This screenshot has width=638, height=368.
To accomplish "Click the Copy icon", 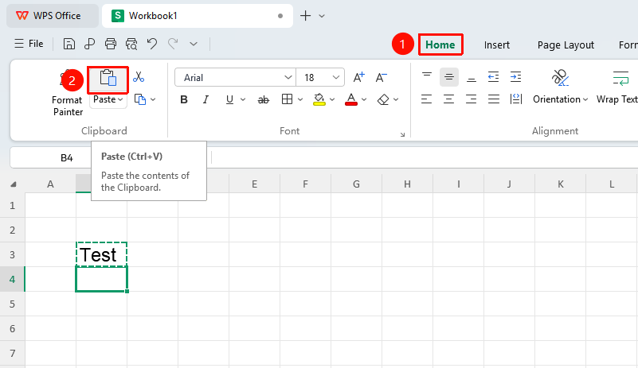I will (140, 99).
